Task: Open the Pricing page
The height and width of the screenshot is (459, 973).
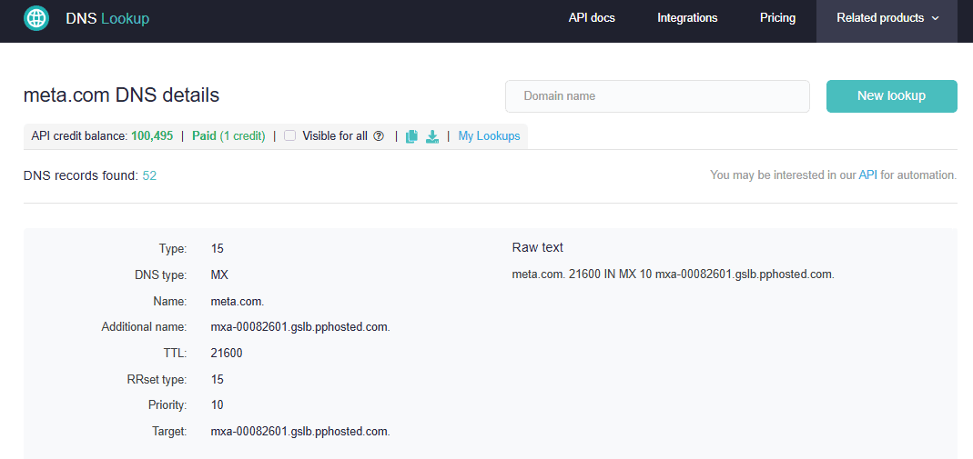Action: tap(777, 18)
